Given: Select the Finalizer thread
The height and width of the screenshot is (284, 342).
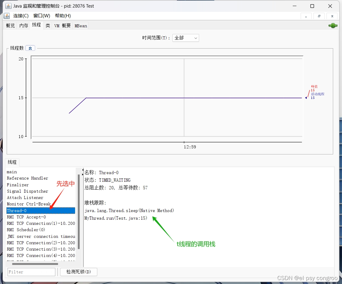Looking at the screenshot, I should click(x=41, y=185).
